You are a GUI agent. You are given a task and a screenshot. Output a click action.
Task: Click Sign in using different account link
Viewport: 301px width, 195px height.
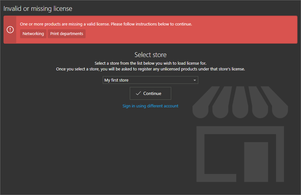[x=150, y=106]
